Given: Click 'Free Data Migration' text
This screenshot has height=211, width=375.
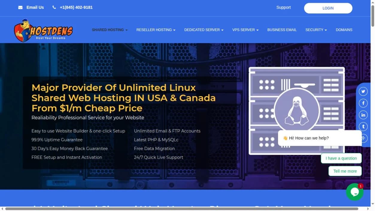Looking at the screenshot, I should [154, 148].
